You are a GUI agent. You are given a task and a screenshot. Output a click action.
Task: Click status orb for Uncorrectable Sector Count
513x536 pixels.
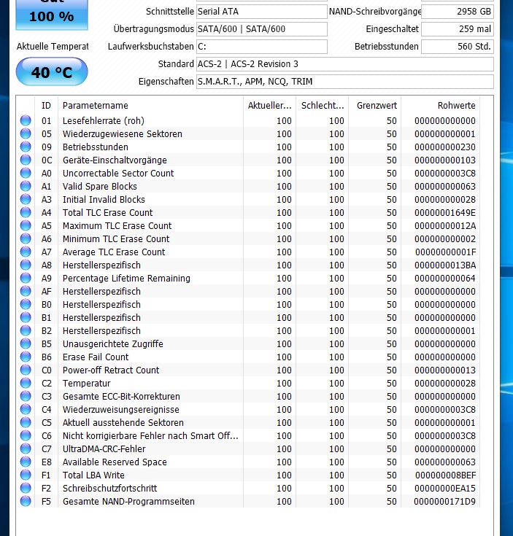pos(26,173)
